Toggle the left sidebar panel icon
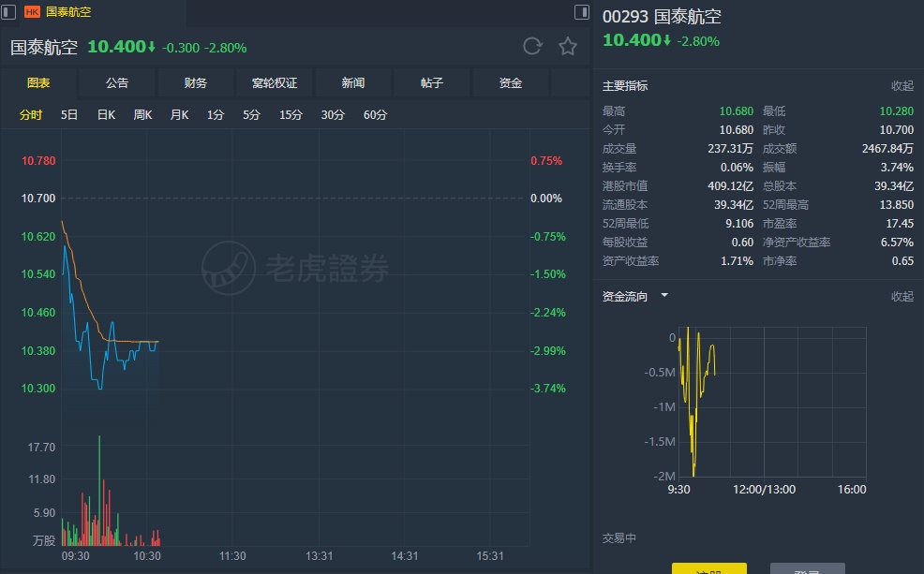The height and width of the screenshot is (574, 924). [8, 12]
